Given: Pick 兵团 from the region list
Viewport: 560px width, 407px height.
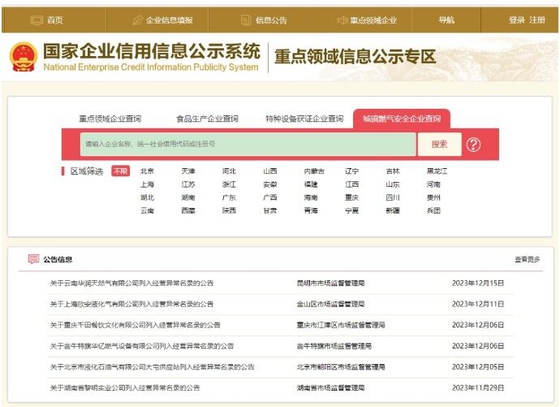Looking at the screenshot, I should click(x=433, y=210).
